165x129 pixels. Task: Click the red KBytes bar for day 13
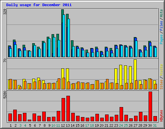(68, 109)
